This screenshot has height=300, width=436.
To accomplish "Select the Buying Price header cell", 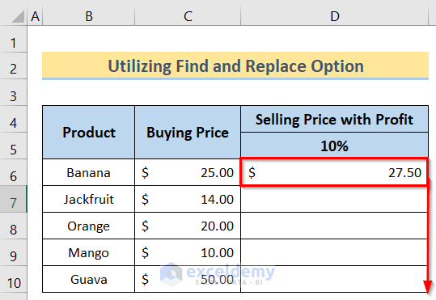I will click(188, 133).
